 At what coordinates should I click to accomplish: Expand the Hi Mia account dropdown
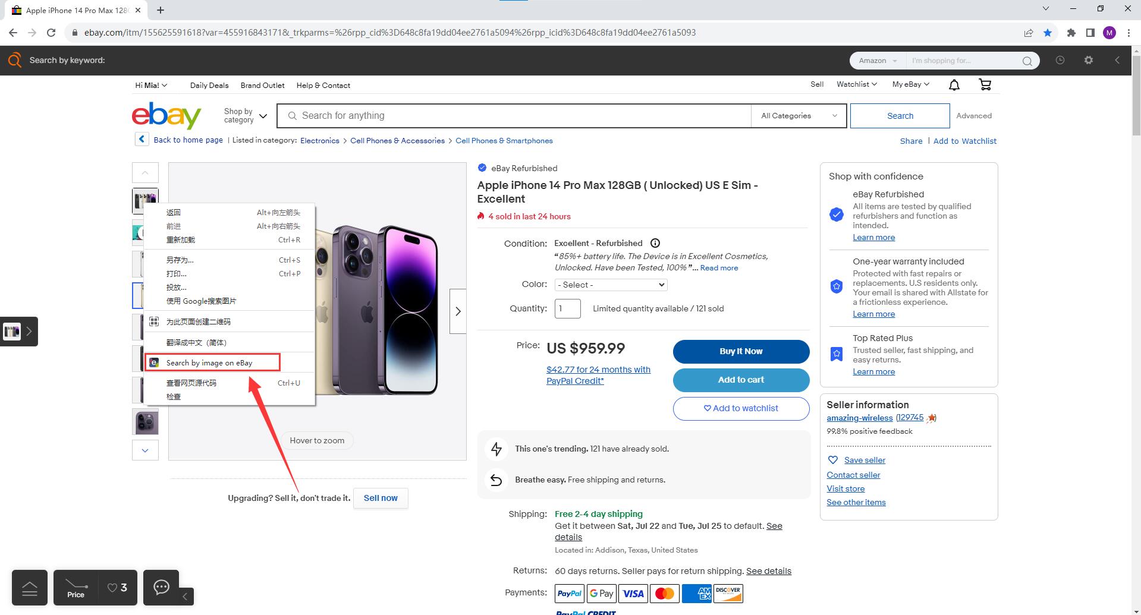tap(151, 85)
